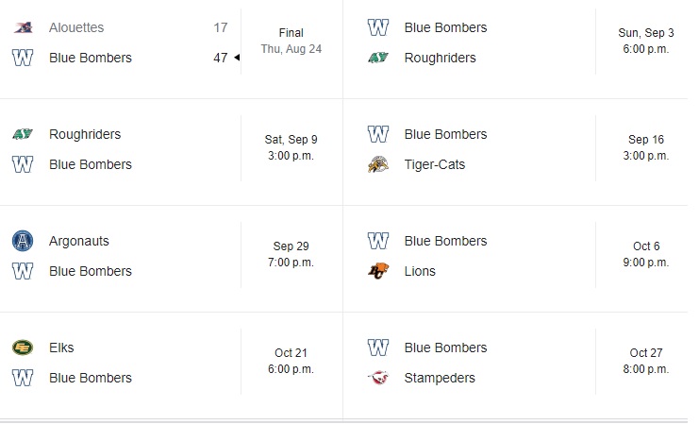This screenshot has width=699, height=424.
Task: Click the Oct 6 9:00 p.m. game time
Action: [646, 254]
